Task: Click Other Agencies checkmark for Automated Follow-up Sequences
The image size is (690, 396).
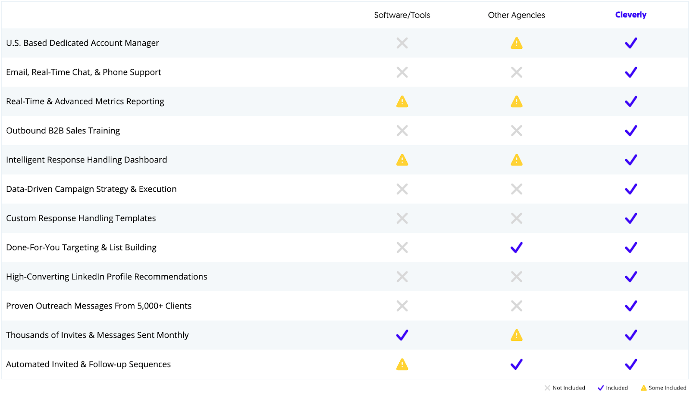Action: coord(517,364)
